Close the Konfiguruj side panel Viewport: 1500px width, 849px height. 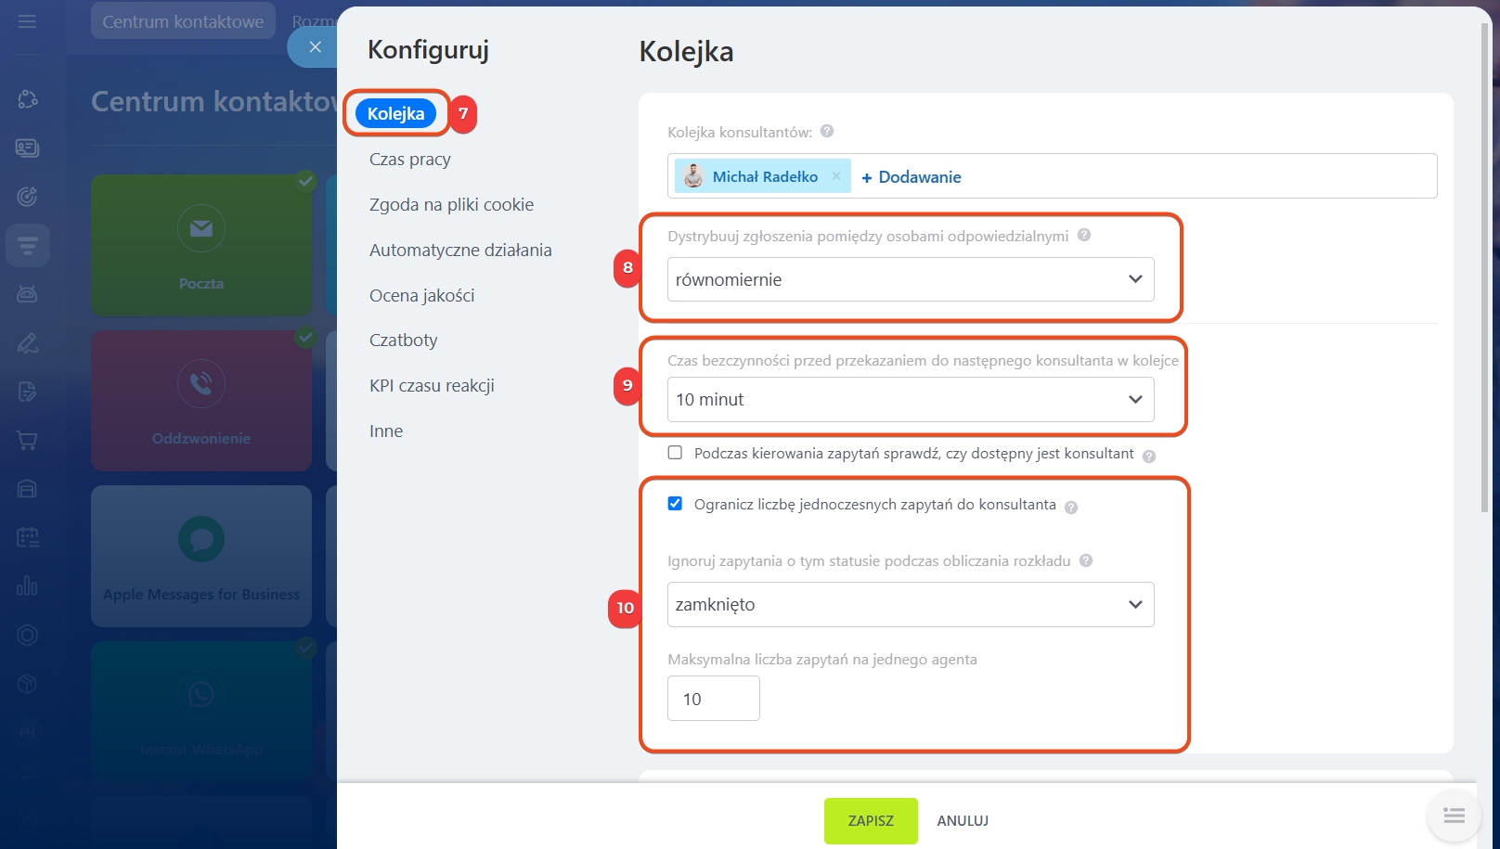point(315,46)
